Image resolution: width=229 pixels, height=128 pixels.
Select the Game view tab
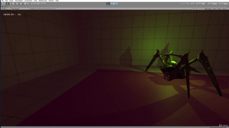click(x=5, y=7)
